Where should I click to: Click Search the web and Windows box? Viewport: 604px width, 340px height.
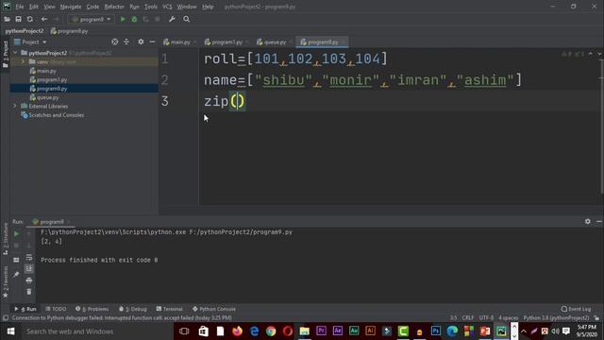pos(96,331)
